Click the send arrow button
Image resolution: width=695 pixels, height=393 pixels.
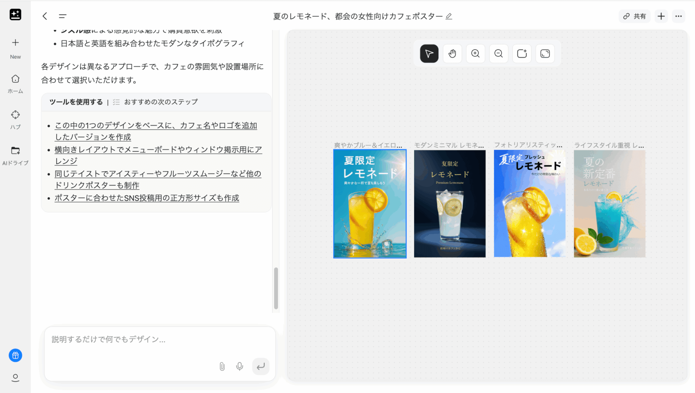click(261, 367)
